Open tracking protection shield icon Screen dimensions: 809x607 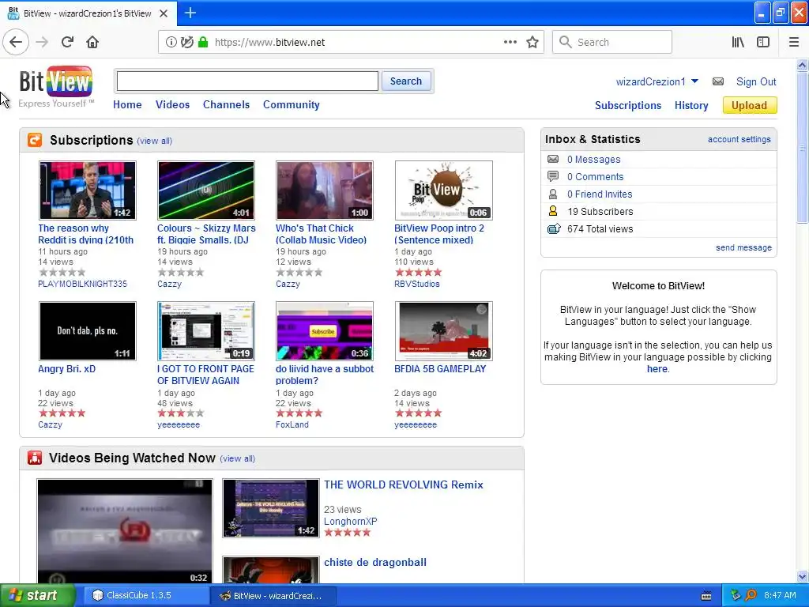(187, 43)
